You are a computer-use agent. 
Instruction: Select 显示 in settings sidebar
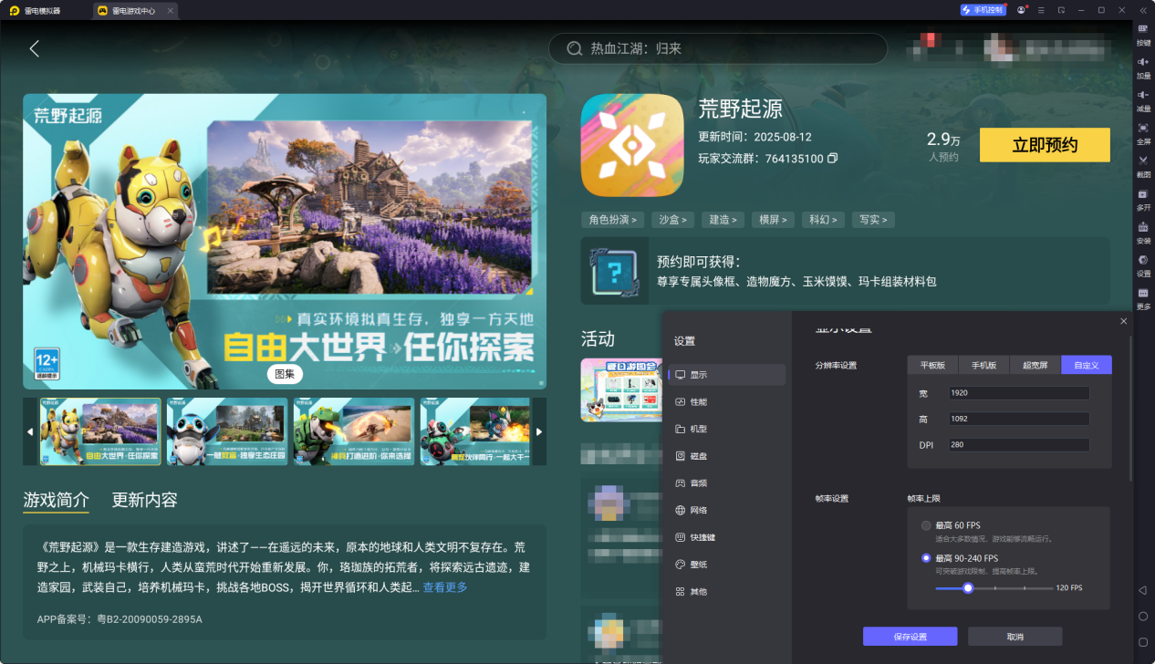726,374
